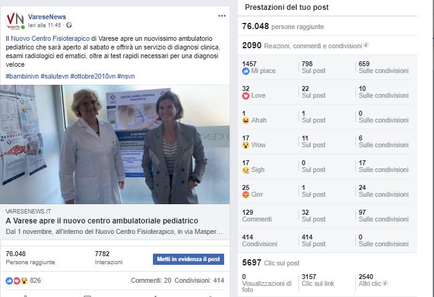
Task: Click the Wow surprised reaction icon
Action: [x=246, y=145]
